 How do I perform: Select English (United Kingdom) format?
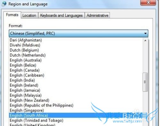tap(76, 124)
